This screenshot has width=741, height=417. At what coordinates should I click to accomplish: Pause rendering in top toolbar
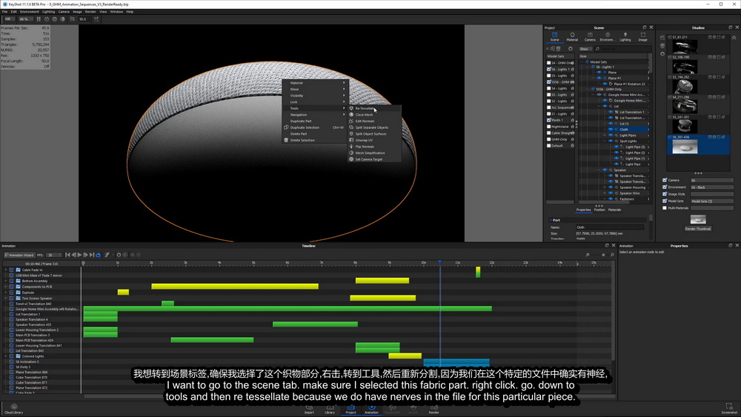pos(39,19)
